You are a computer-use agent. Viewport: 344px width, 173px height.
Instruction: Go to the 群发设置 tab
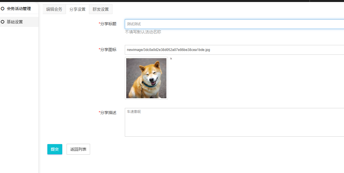[101, 9]
